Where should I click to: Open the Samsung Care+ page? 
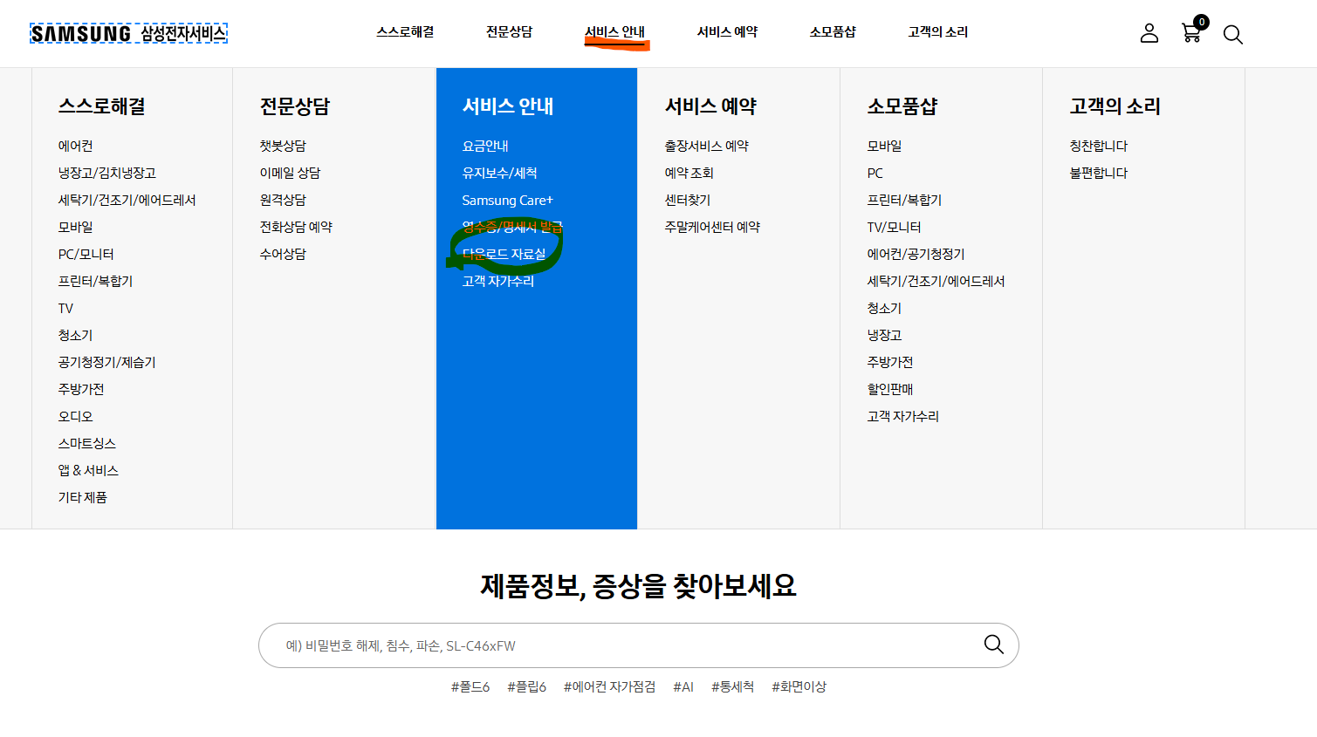click(506, 200)
